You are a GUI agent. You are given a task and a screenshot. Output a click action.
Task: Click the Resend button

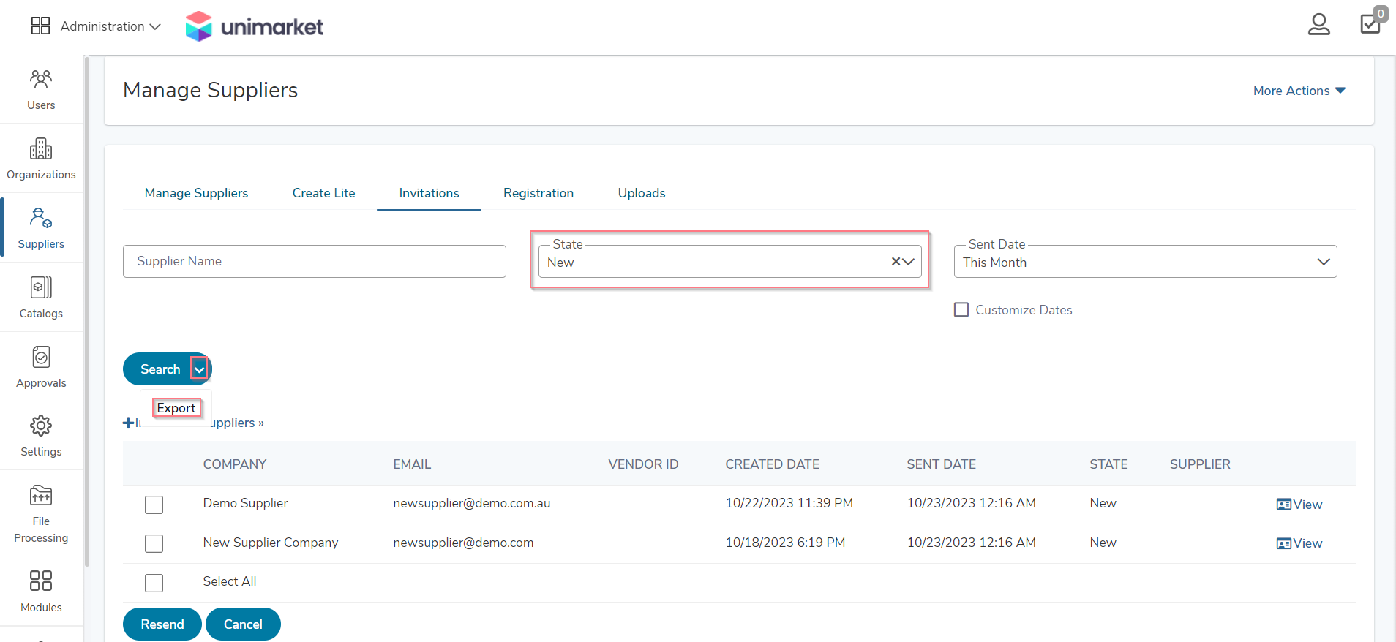162,624
